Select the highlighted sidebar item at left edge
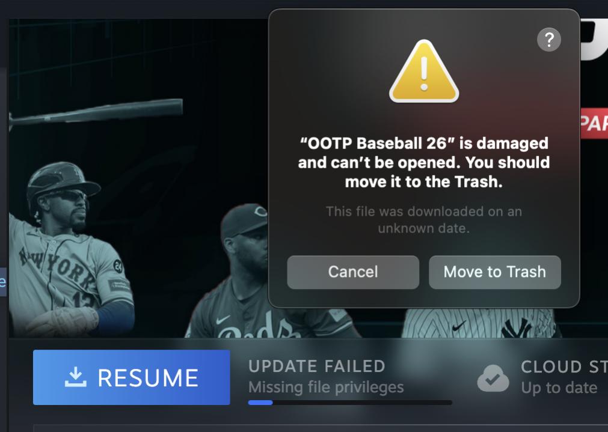This screenshot has height=432, width=608. pyautogui.click(x=3, y=282)
